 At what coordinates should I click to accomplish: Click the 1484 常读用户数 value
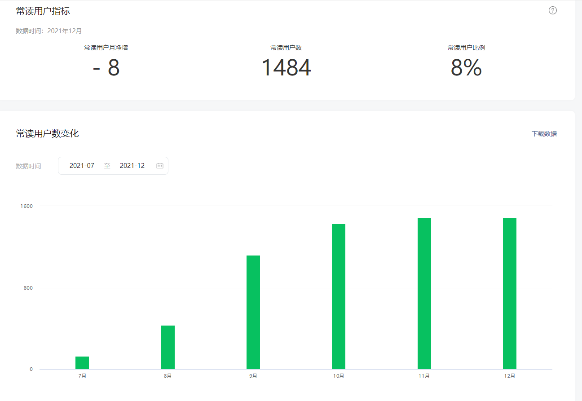coord(286,68)
